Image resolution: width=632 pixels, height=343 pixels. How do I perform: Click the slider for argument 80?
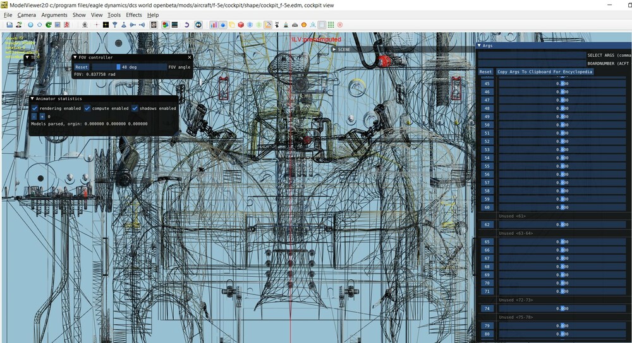tap(562, 334)
